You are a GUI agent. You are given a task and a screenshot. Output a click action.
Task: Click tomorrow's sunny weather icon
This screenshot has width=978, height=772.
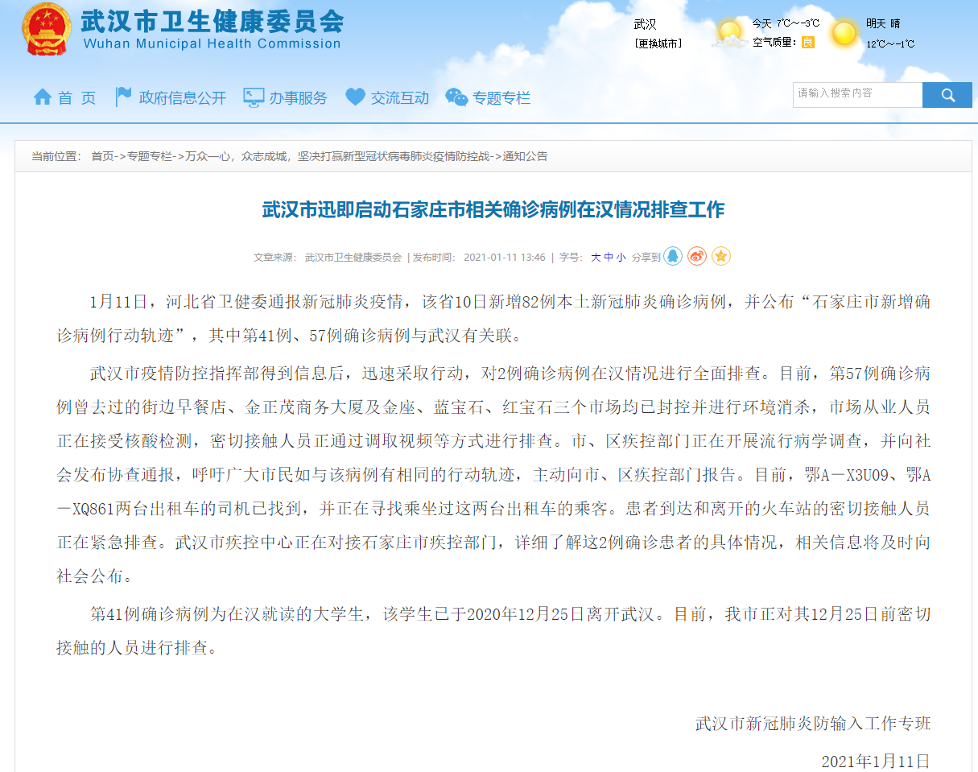(844, 34)
